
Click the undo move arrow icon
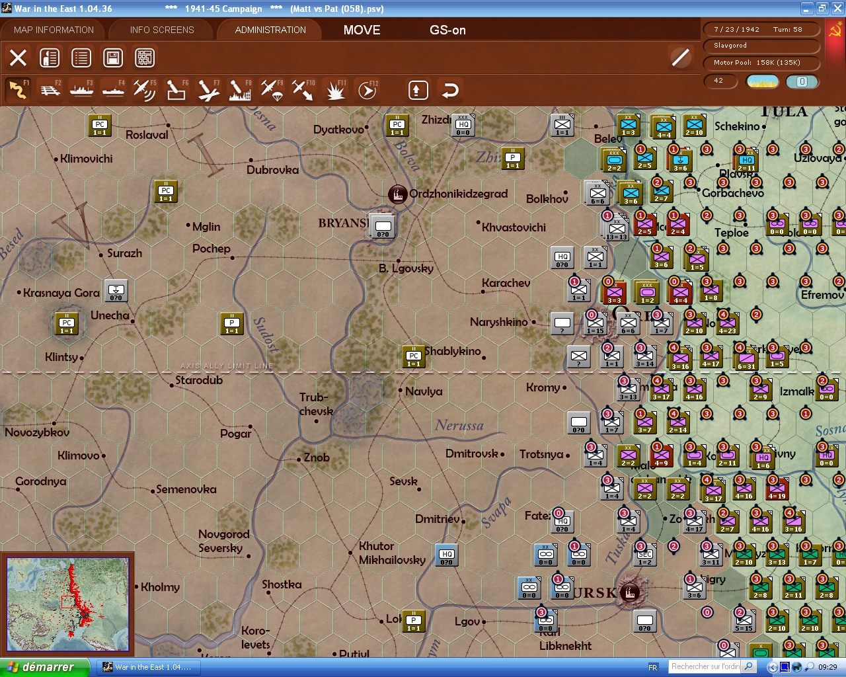tap(450, 90)
